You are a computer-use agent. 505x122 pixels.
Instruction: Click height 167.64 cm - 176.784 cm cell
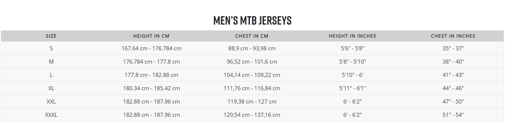point(151,48)
